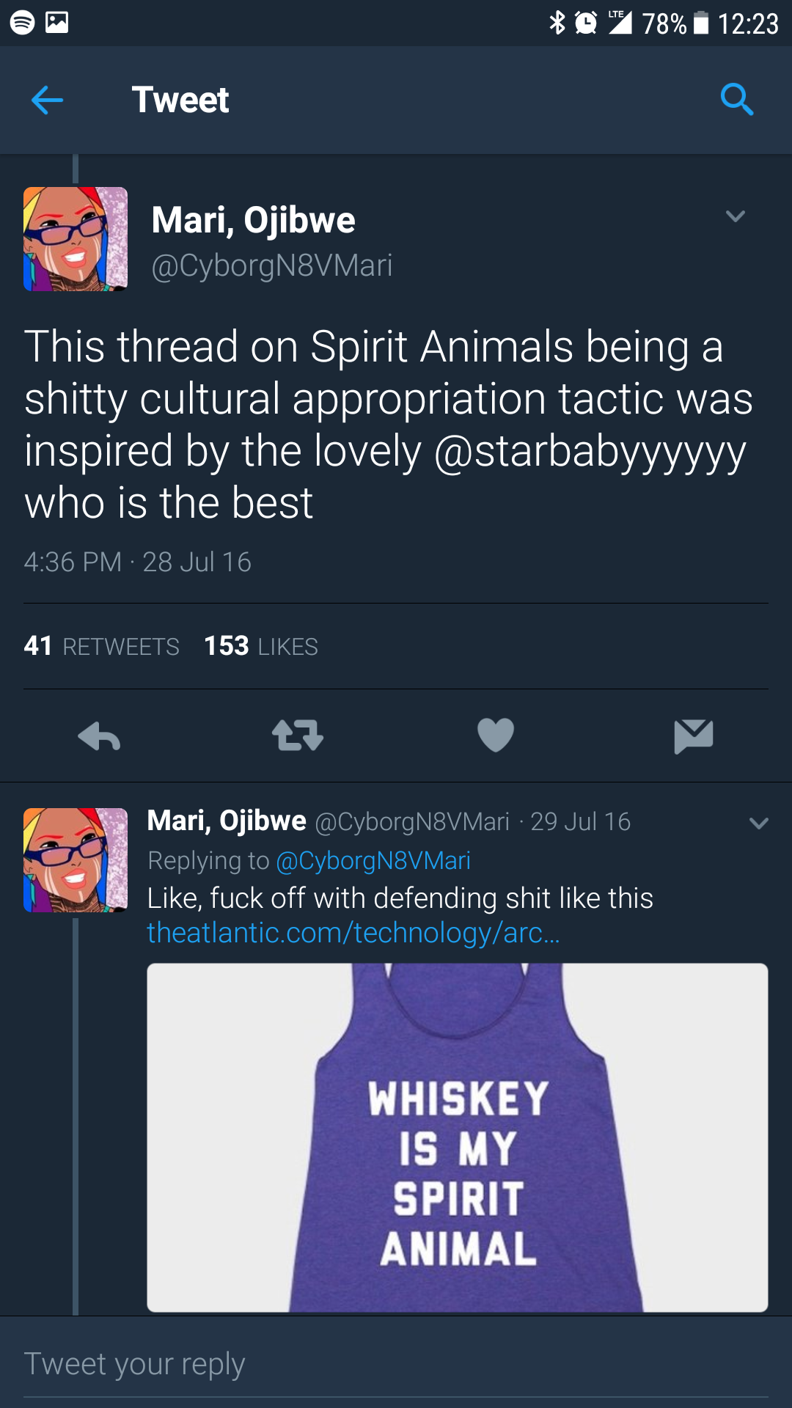
Task: Open the theatlantic.com article link
Action: pos(353,933)
